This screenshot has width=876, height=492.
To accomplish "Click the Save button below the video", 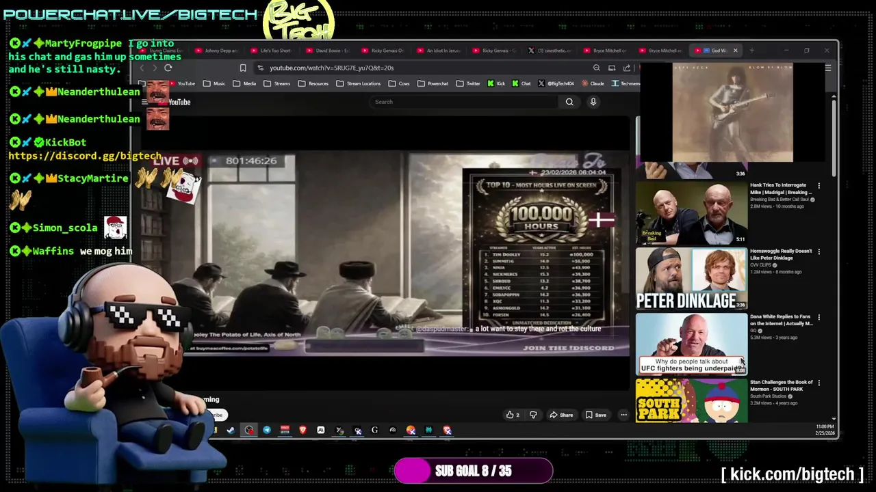I will 595,415.
